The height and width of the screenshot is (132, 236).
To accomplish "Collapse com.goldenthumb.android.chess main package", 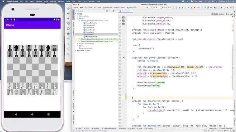I will tap(80, 21).
